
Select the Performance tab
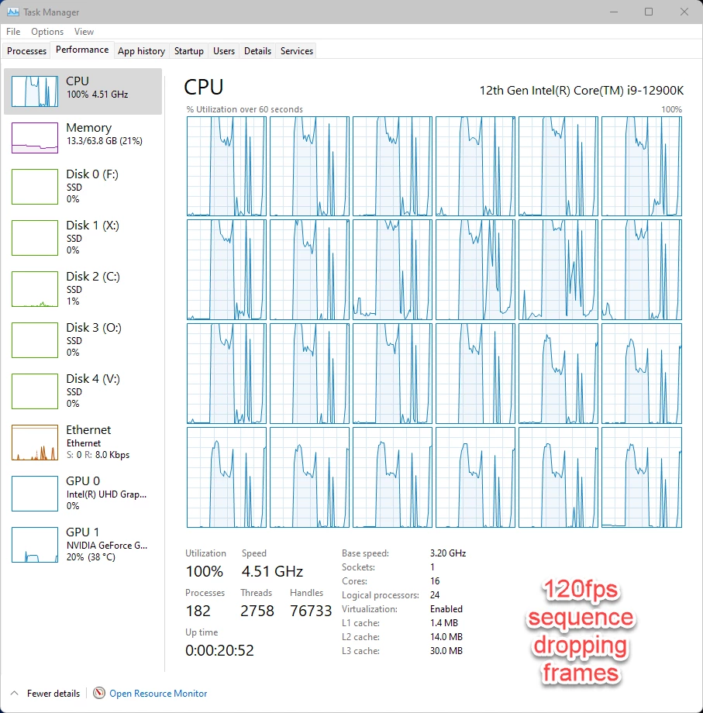tap(82, 50)
